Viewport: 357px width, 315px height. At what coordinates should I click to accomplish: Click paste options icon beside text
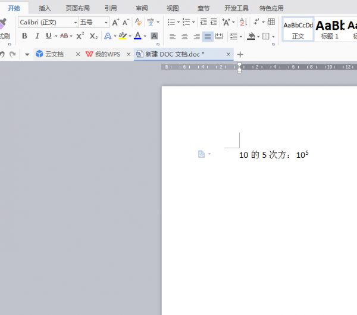201,154
